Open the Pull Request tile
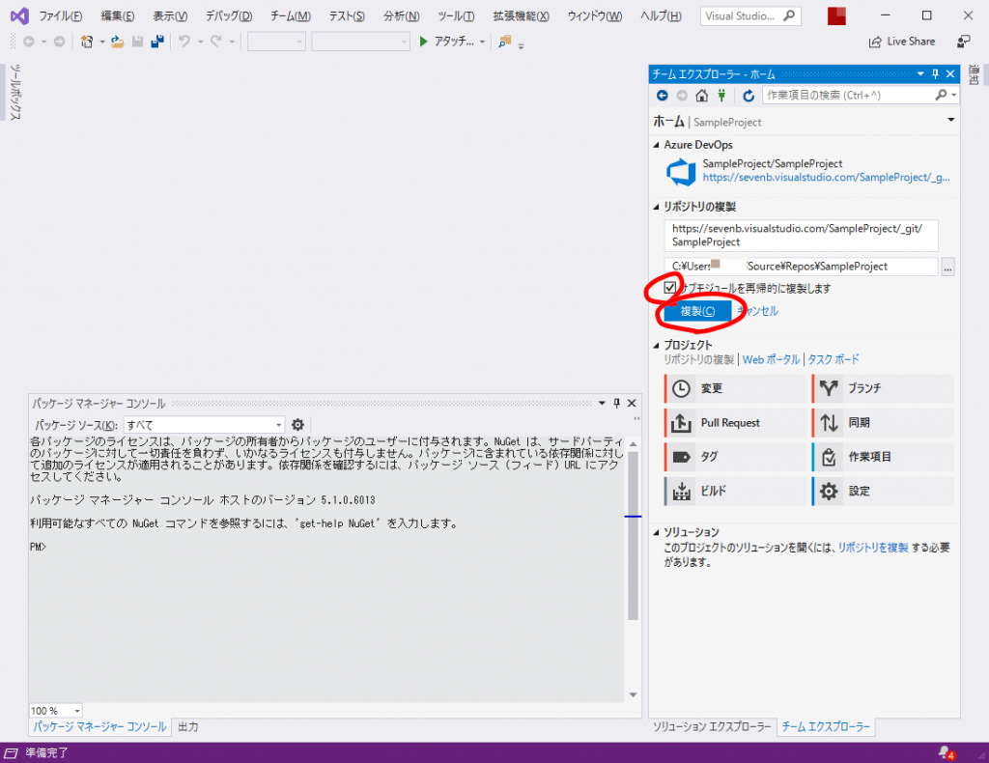This screenshot has height=763, width=989. tap(735, 422)
